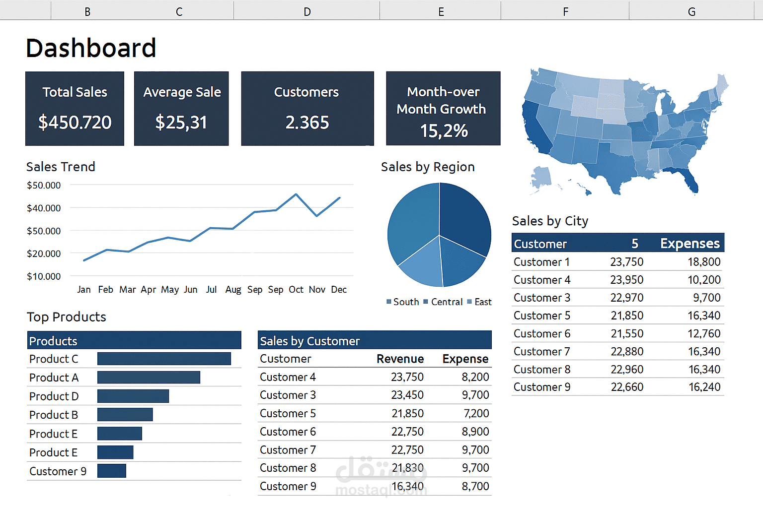This screenshot has height=508, width=763.
Task: Click the United States map graphic
Action: (x=625, y=131)
